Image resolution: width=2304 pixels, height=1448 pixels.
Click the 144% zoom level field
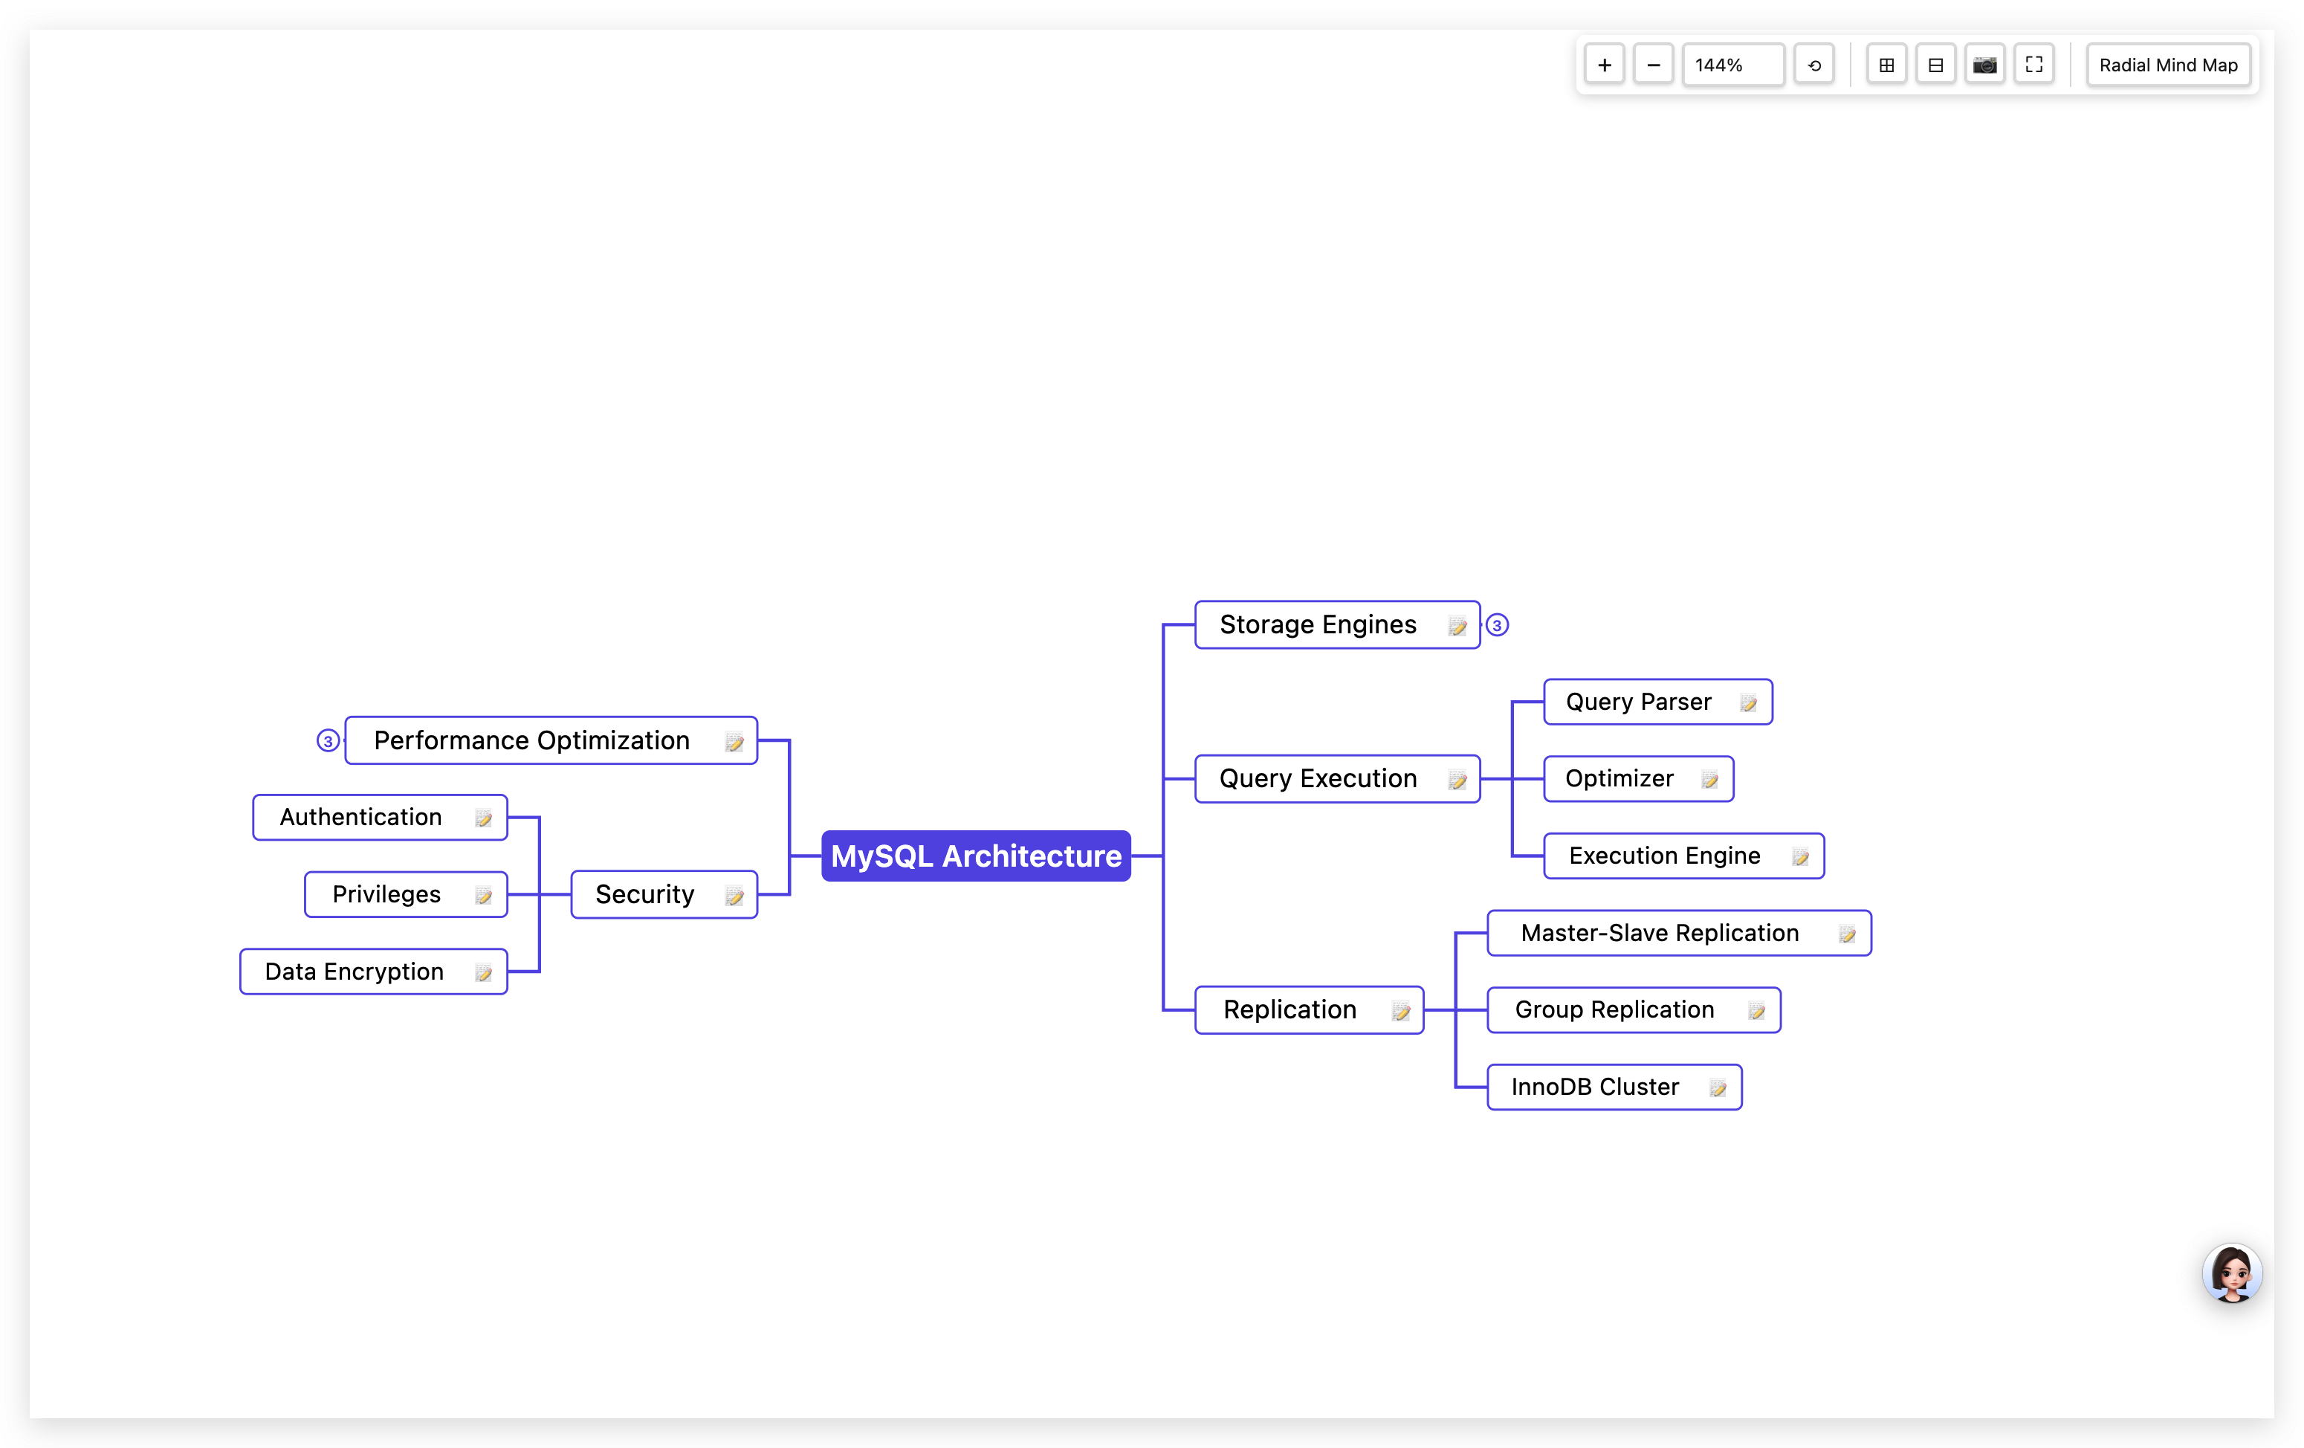[x=1732, y=64]
